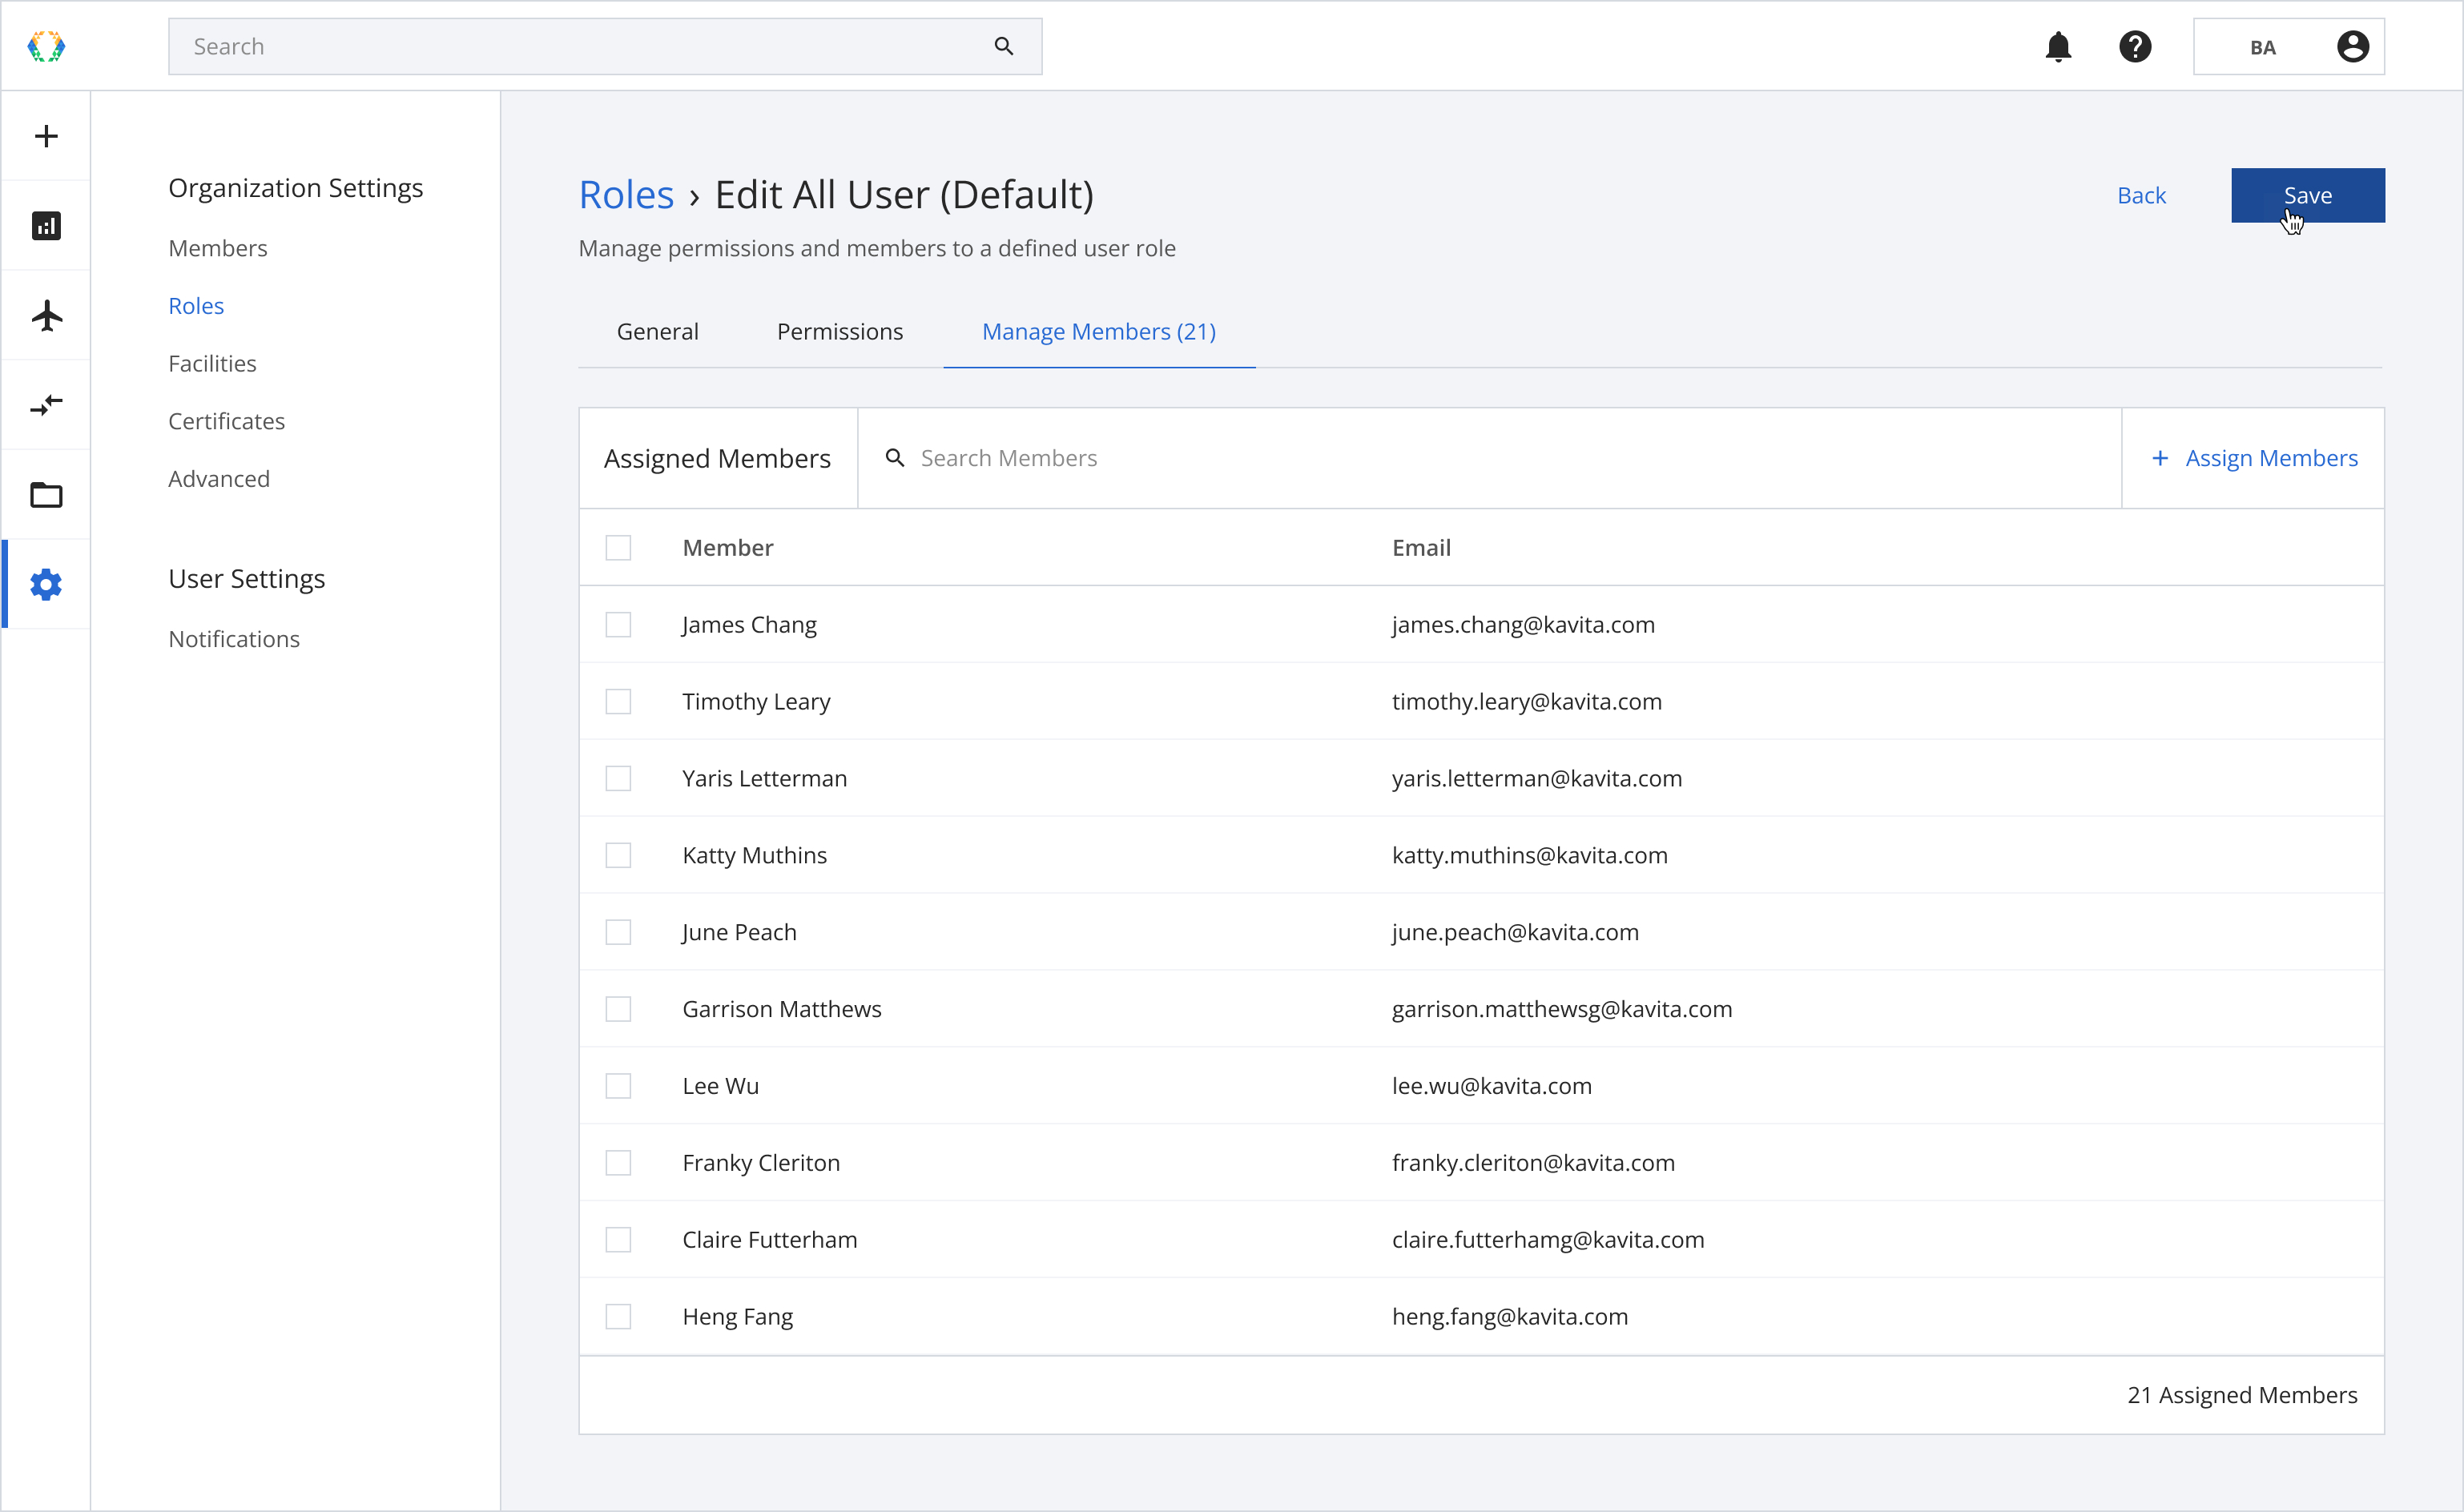Click the Search Members magnifier icon
Screen dimensions: 2464x1512
click(895, 458)
